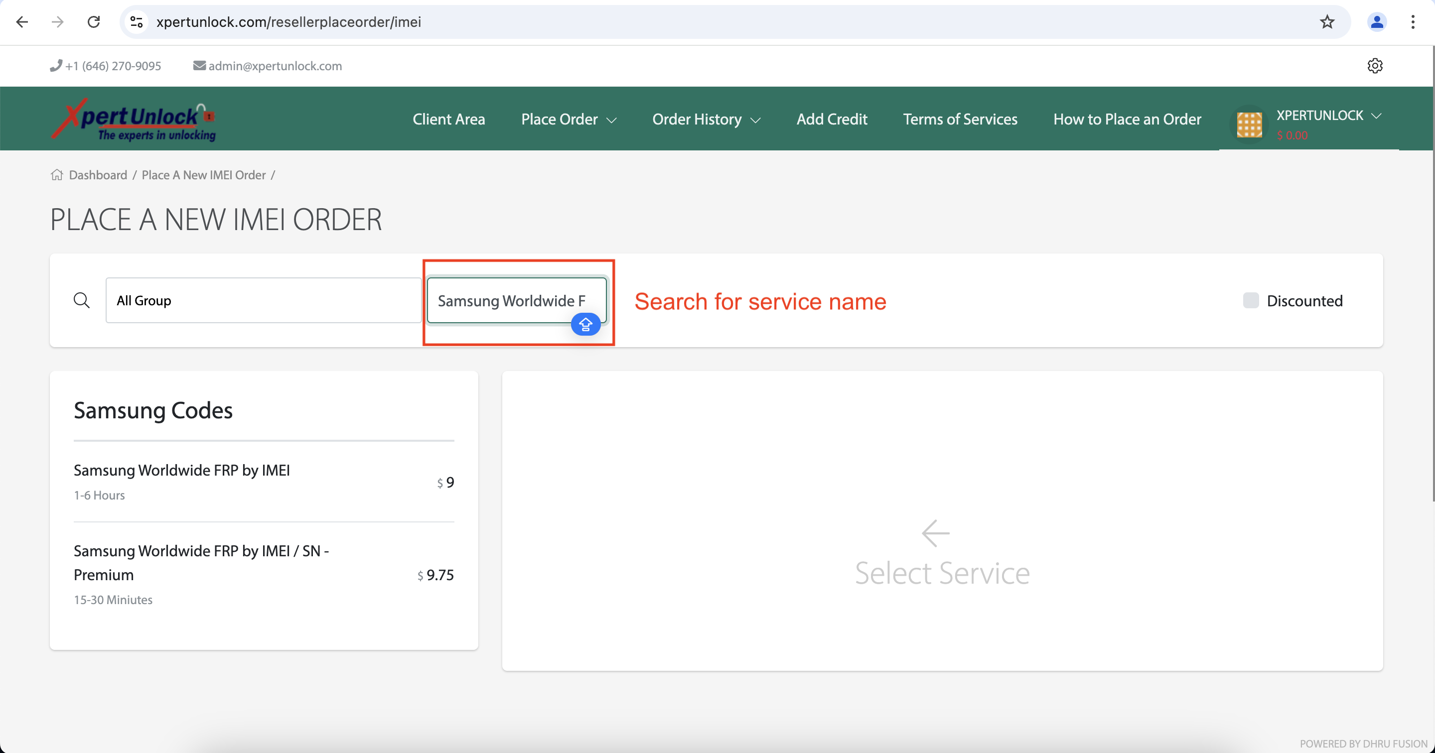The image size is (1435, 753).
Task: Click the 1-6 Hours delivery time
Action: (99, 495)
